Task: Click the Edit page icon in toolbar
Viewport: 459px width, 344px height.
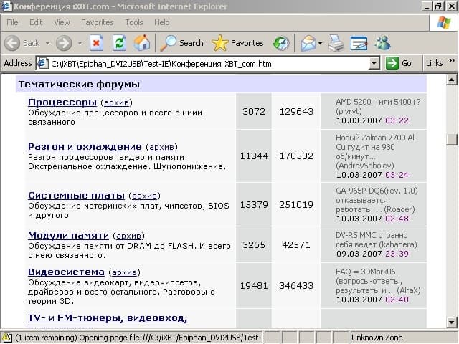Action: click(x=359, y=43)
